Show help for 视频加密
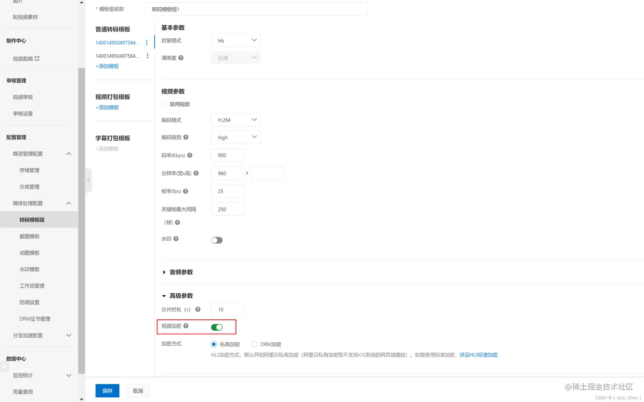This screenshot has width=644, height=402. coord(186,326)
